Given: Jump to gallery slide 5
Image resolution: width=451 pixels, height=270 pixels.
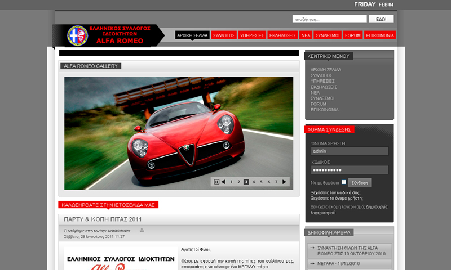Looking at the screenshot, I should click(x=261, y=182).
